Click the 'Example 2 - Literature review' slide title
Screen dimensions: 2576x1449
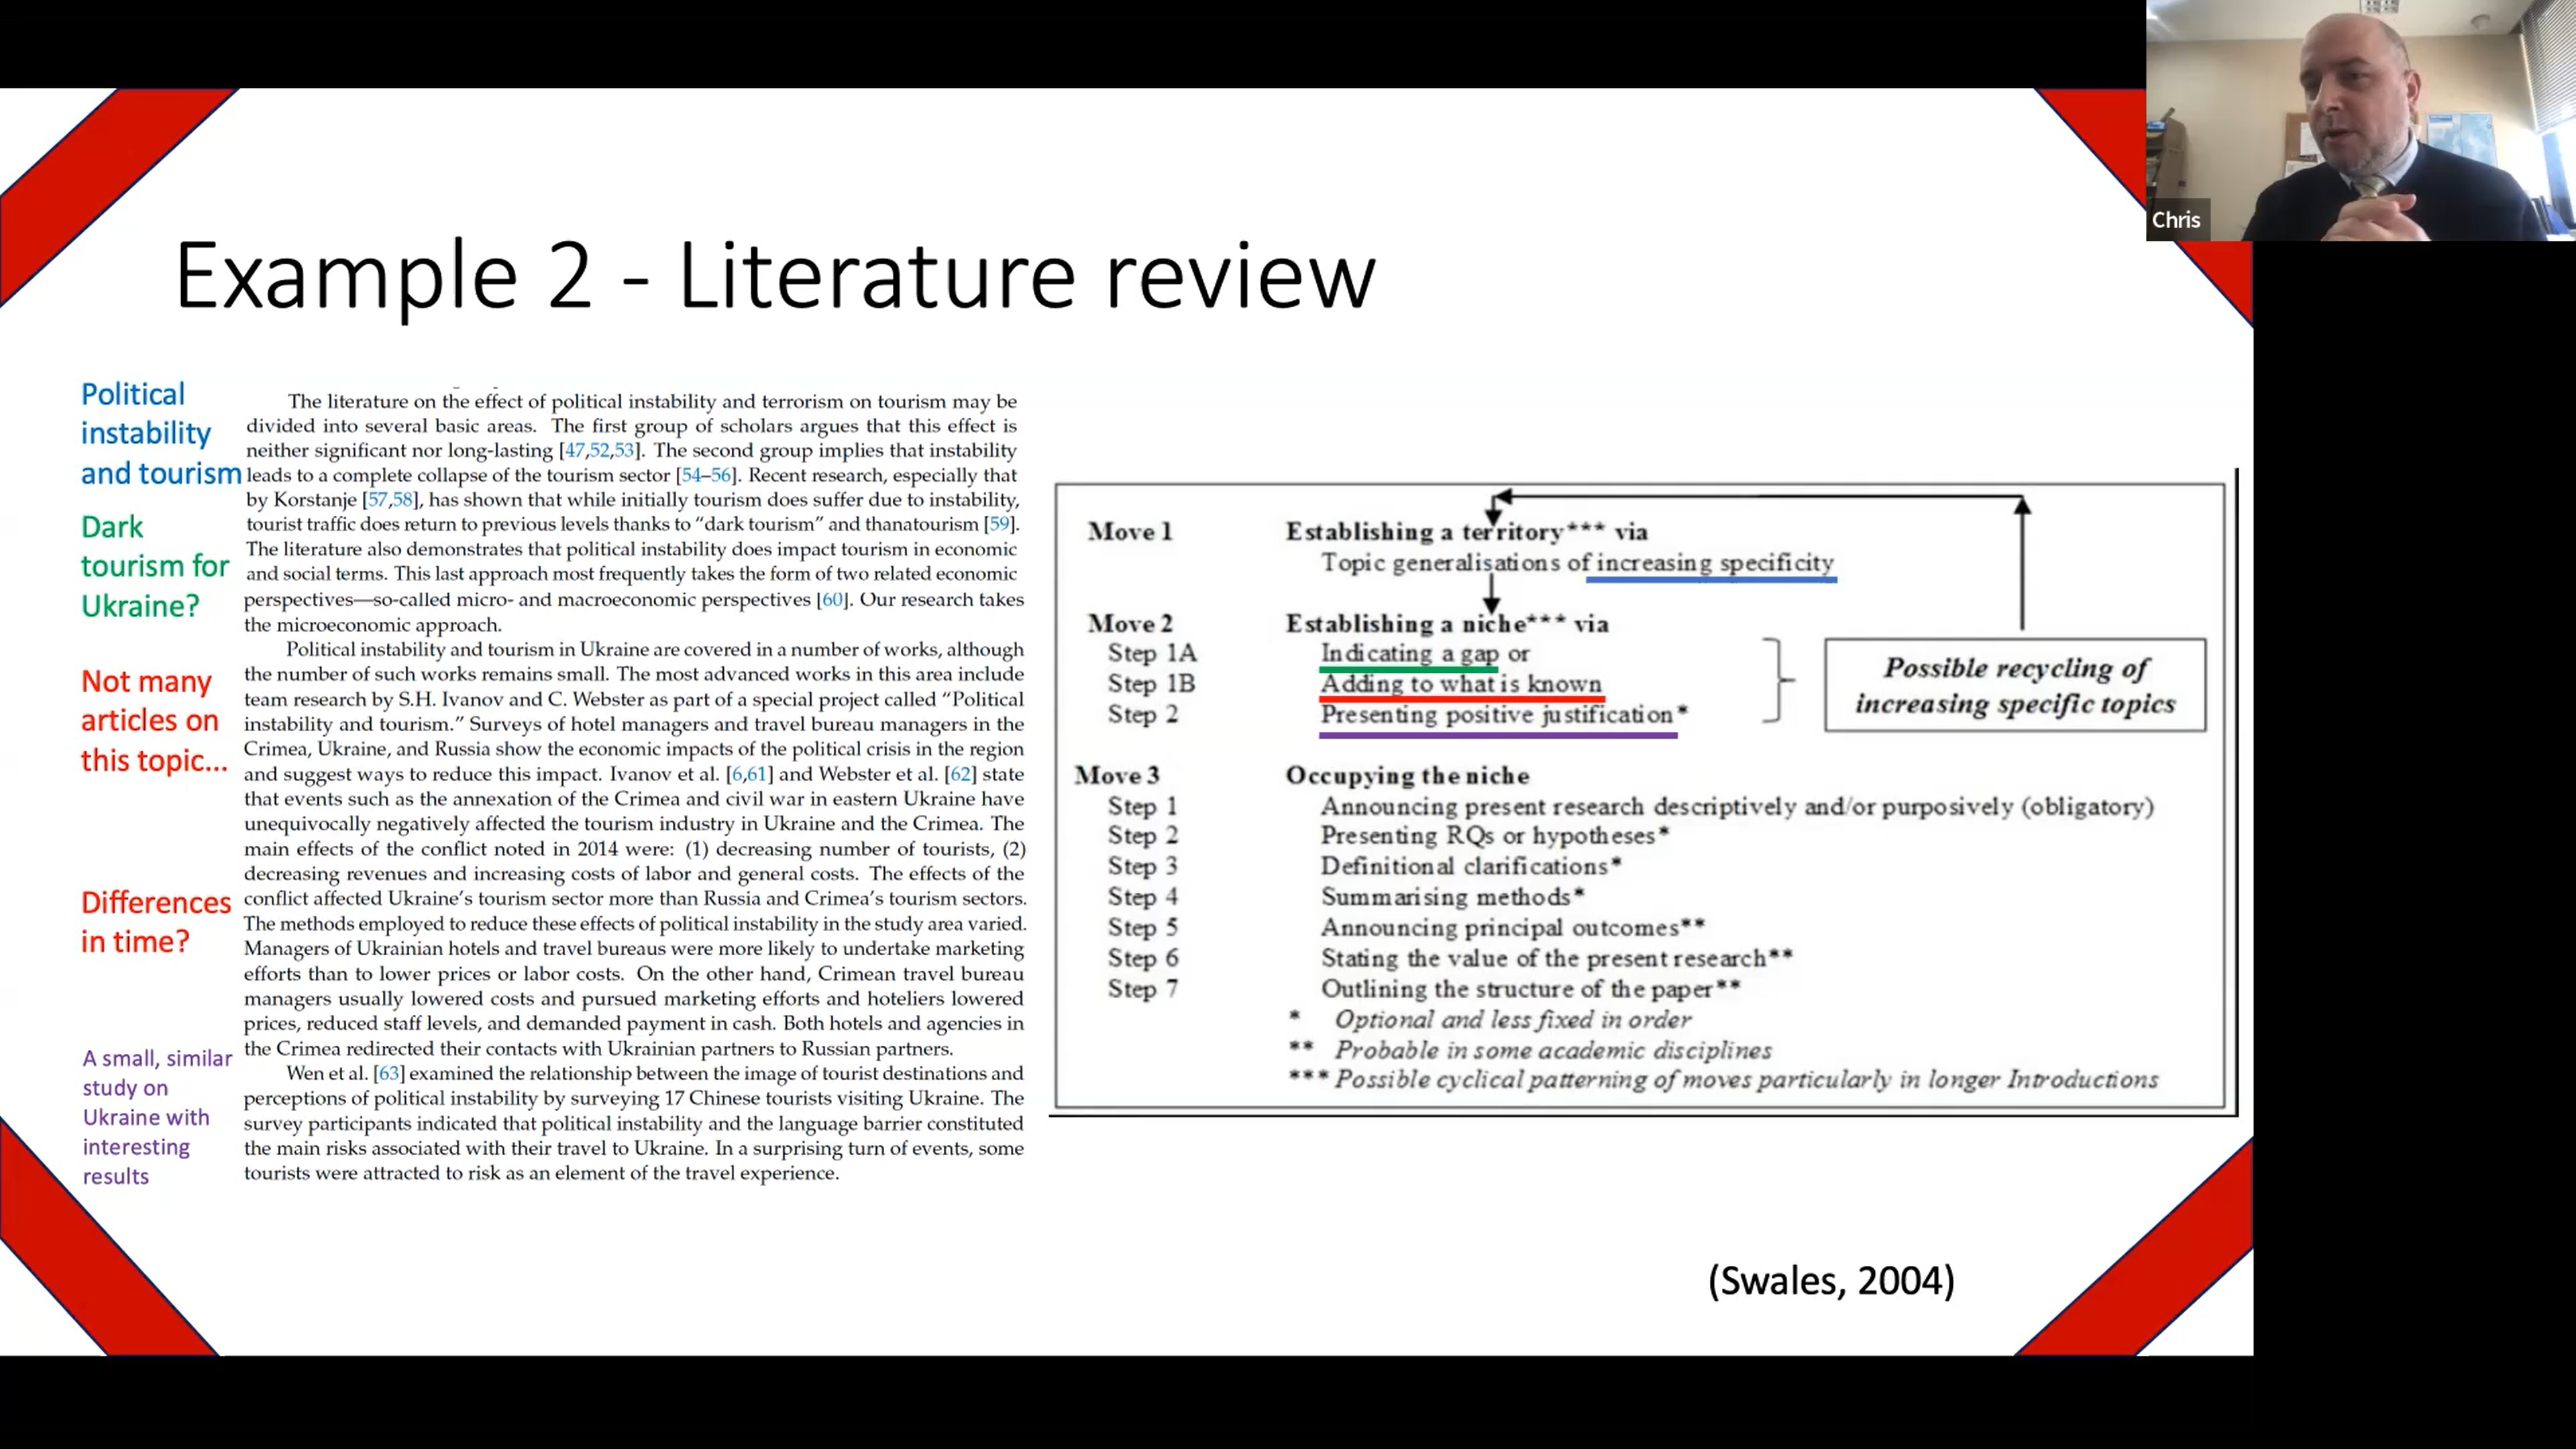[x=775, y=275]
